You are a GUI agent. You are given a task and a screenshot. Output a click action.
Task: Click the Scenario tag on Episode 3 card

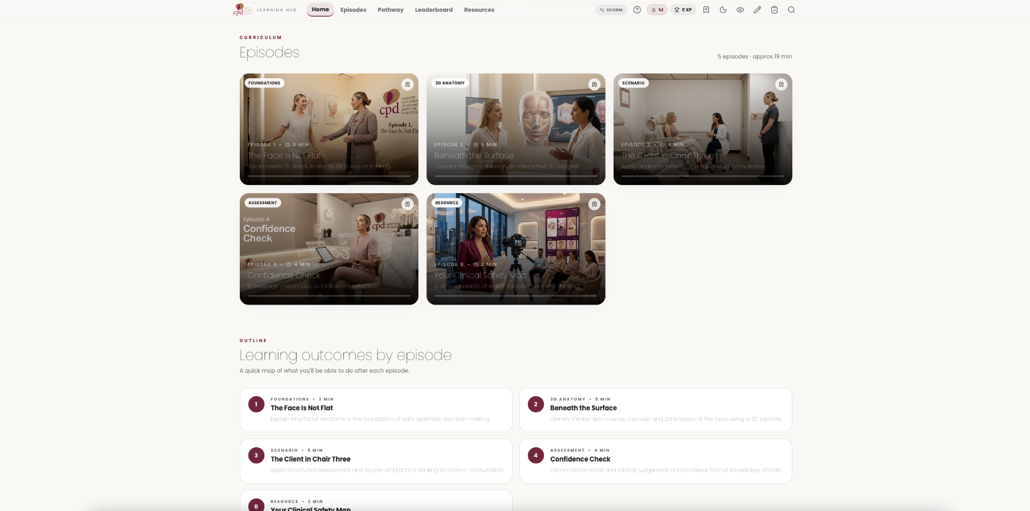tap(634, 83)
